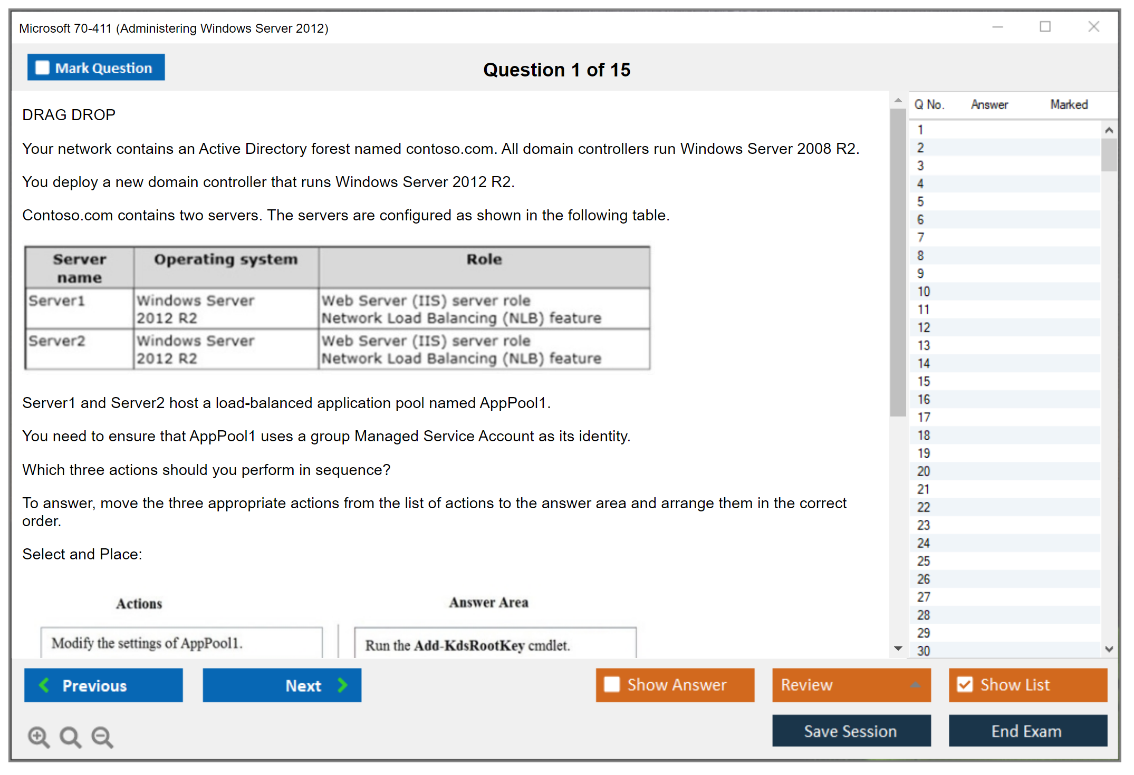Uncheck the Show List checkbox
This screenshot has width=1134, height=775.
pos(965,684)
